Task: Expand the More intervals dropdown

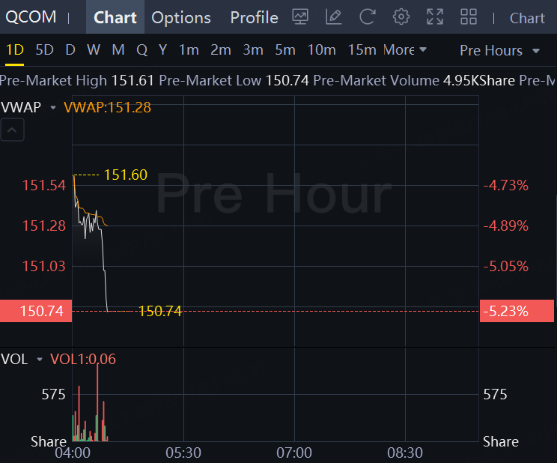Action: 405,50
